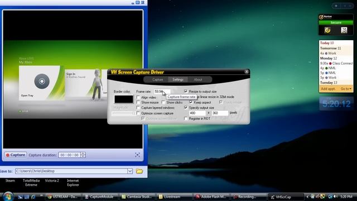Screen dimensions: 357x201
Task: Click Switch between windows quick launch icon
Action: coord(27,197)
